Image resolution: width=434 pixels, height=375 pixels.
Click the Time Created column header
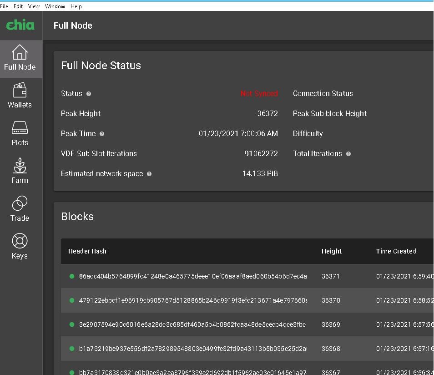click(x=396, y=251)
